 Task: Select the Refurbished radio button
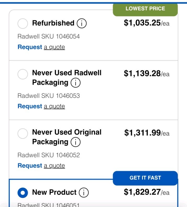tap(23, 23)
